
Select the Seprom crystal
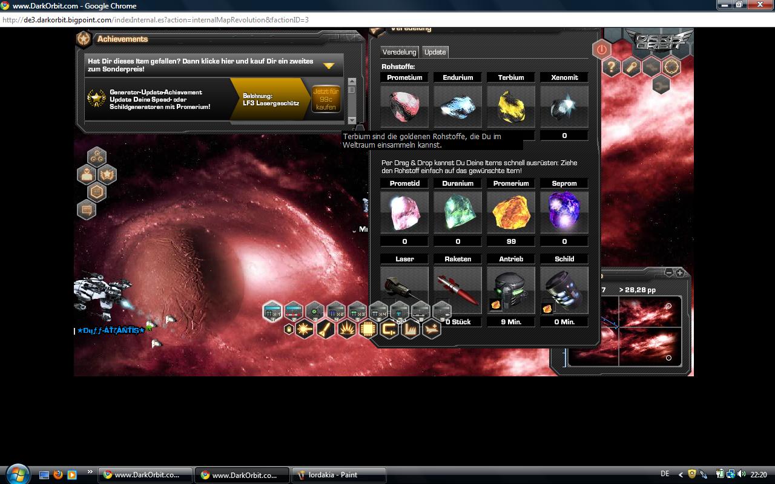click(564, 212)
